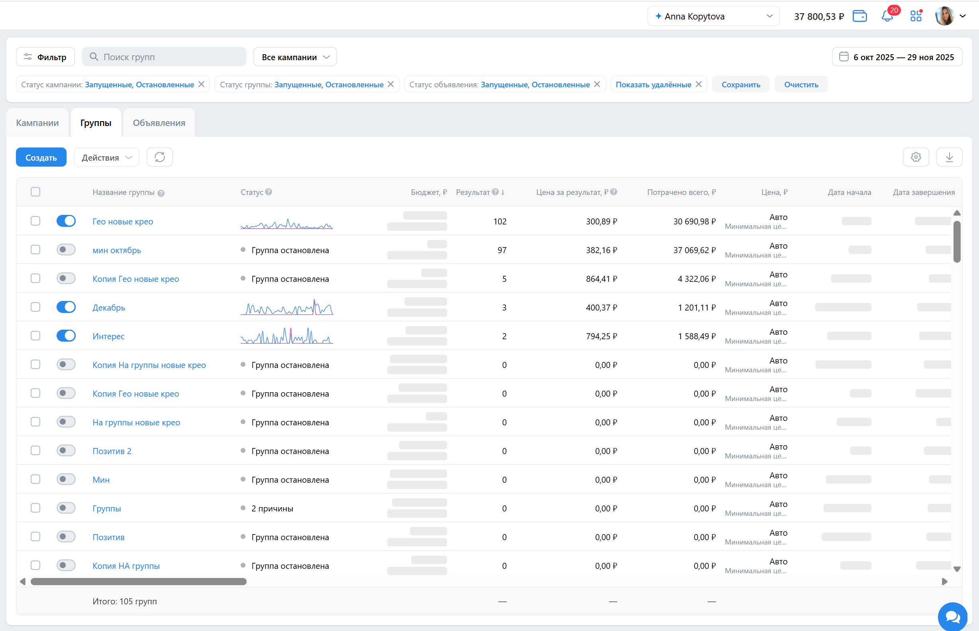Open the support chat bubble
This screenshot has height=631, width=979.
coord(952,617)
